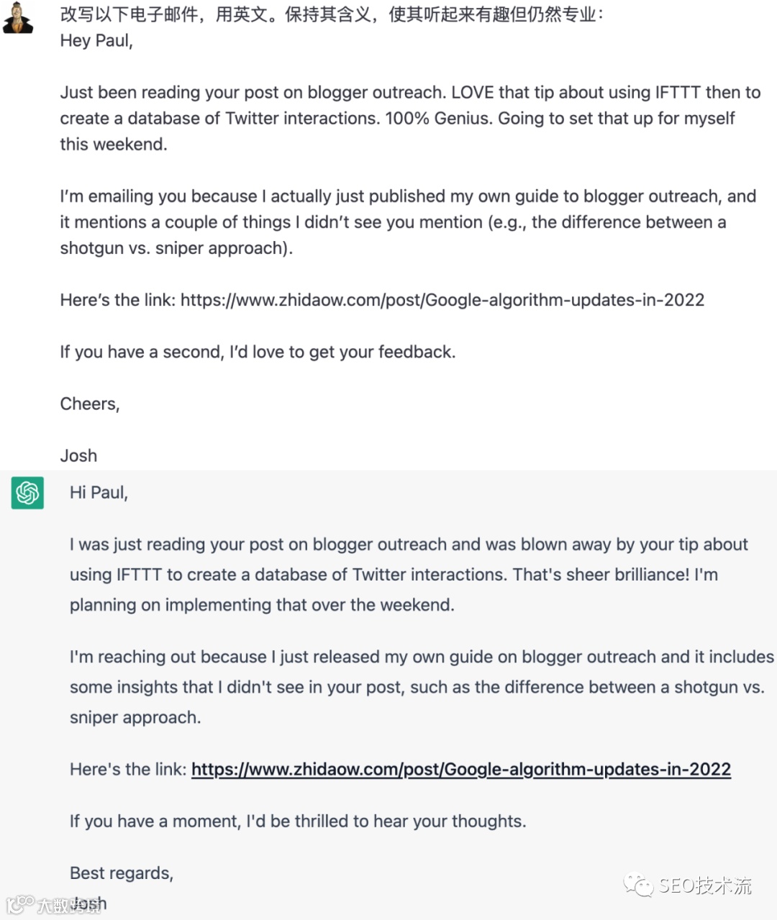Image resolution: width=777 pixels, height=920 pixels.
Task: Click the "Hey Paul," greeting
Action: point(96,40)
